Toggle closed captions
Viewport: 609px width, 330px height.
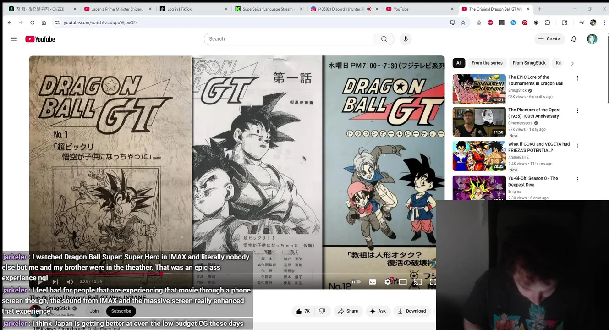(373, 281)
